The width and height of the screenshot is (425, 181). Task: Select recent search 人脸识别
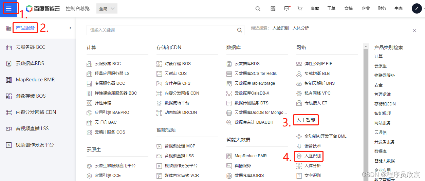click(281, 28)
